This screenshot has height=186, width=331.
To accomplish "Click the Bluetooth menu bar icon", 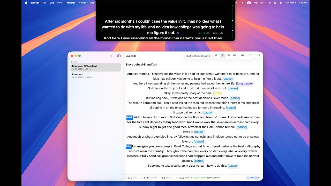I will 243,3.
